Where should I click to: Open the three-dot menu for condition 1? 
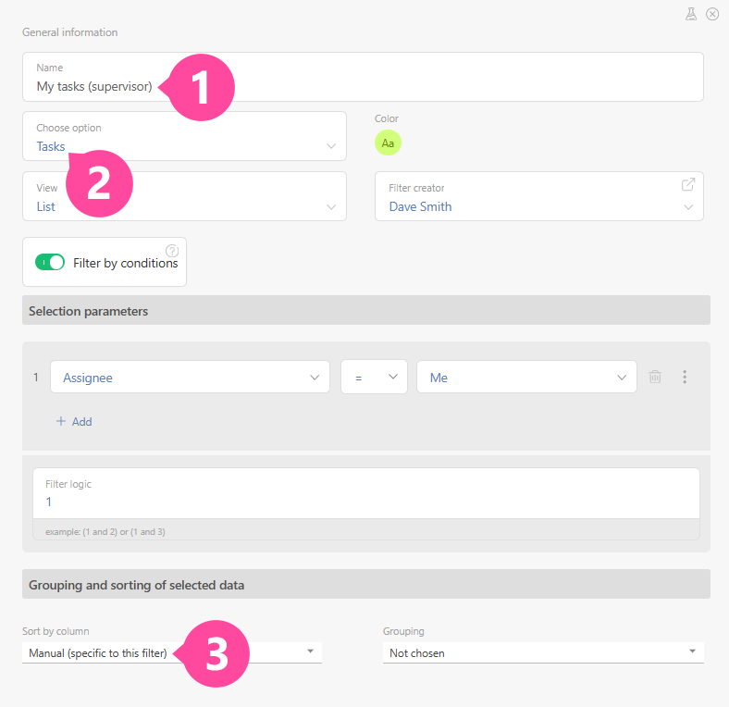coord(685,377)
